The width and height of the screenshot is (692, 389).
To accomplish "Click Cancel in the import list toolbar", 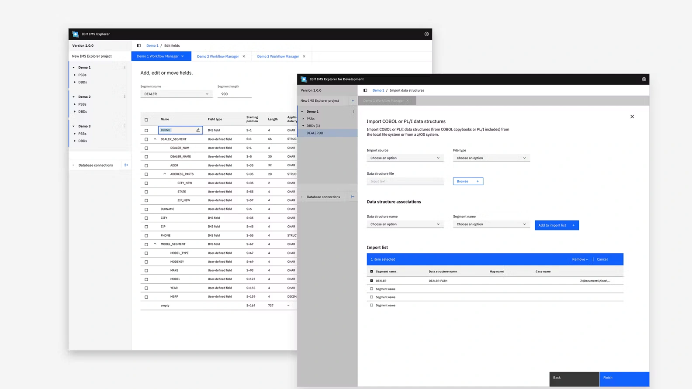I will 602,259.
